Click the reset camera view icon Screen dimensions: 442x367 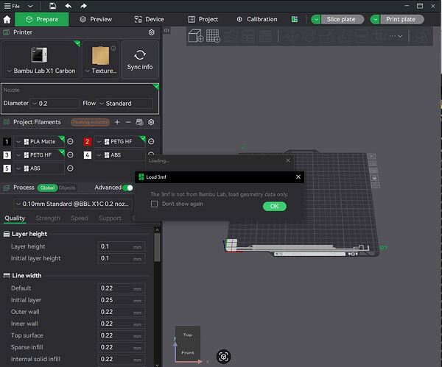point(223,357)
